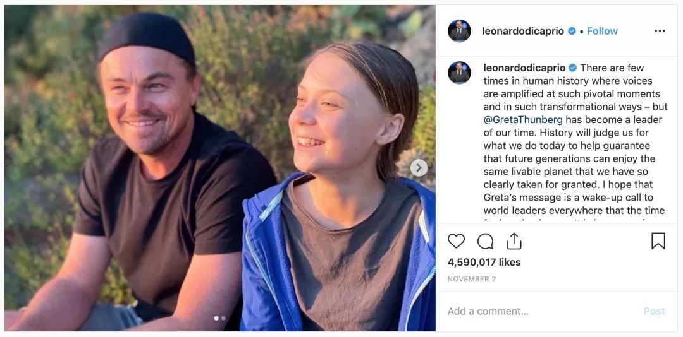
Task: Click the November 2 post date
Action: tap(473, 279)
